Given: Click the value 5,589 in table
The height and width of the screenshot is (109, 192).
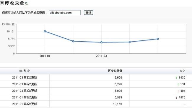Looking at the screenshot, I should 118,97.
